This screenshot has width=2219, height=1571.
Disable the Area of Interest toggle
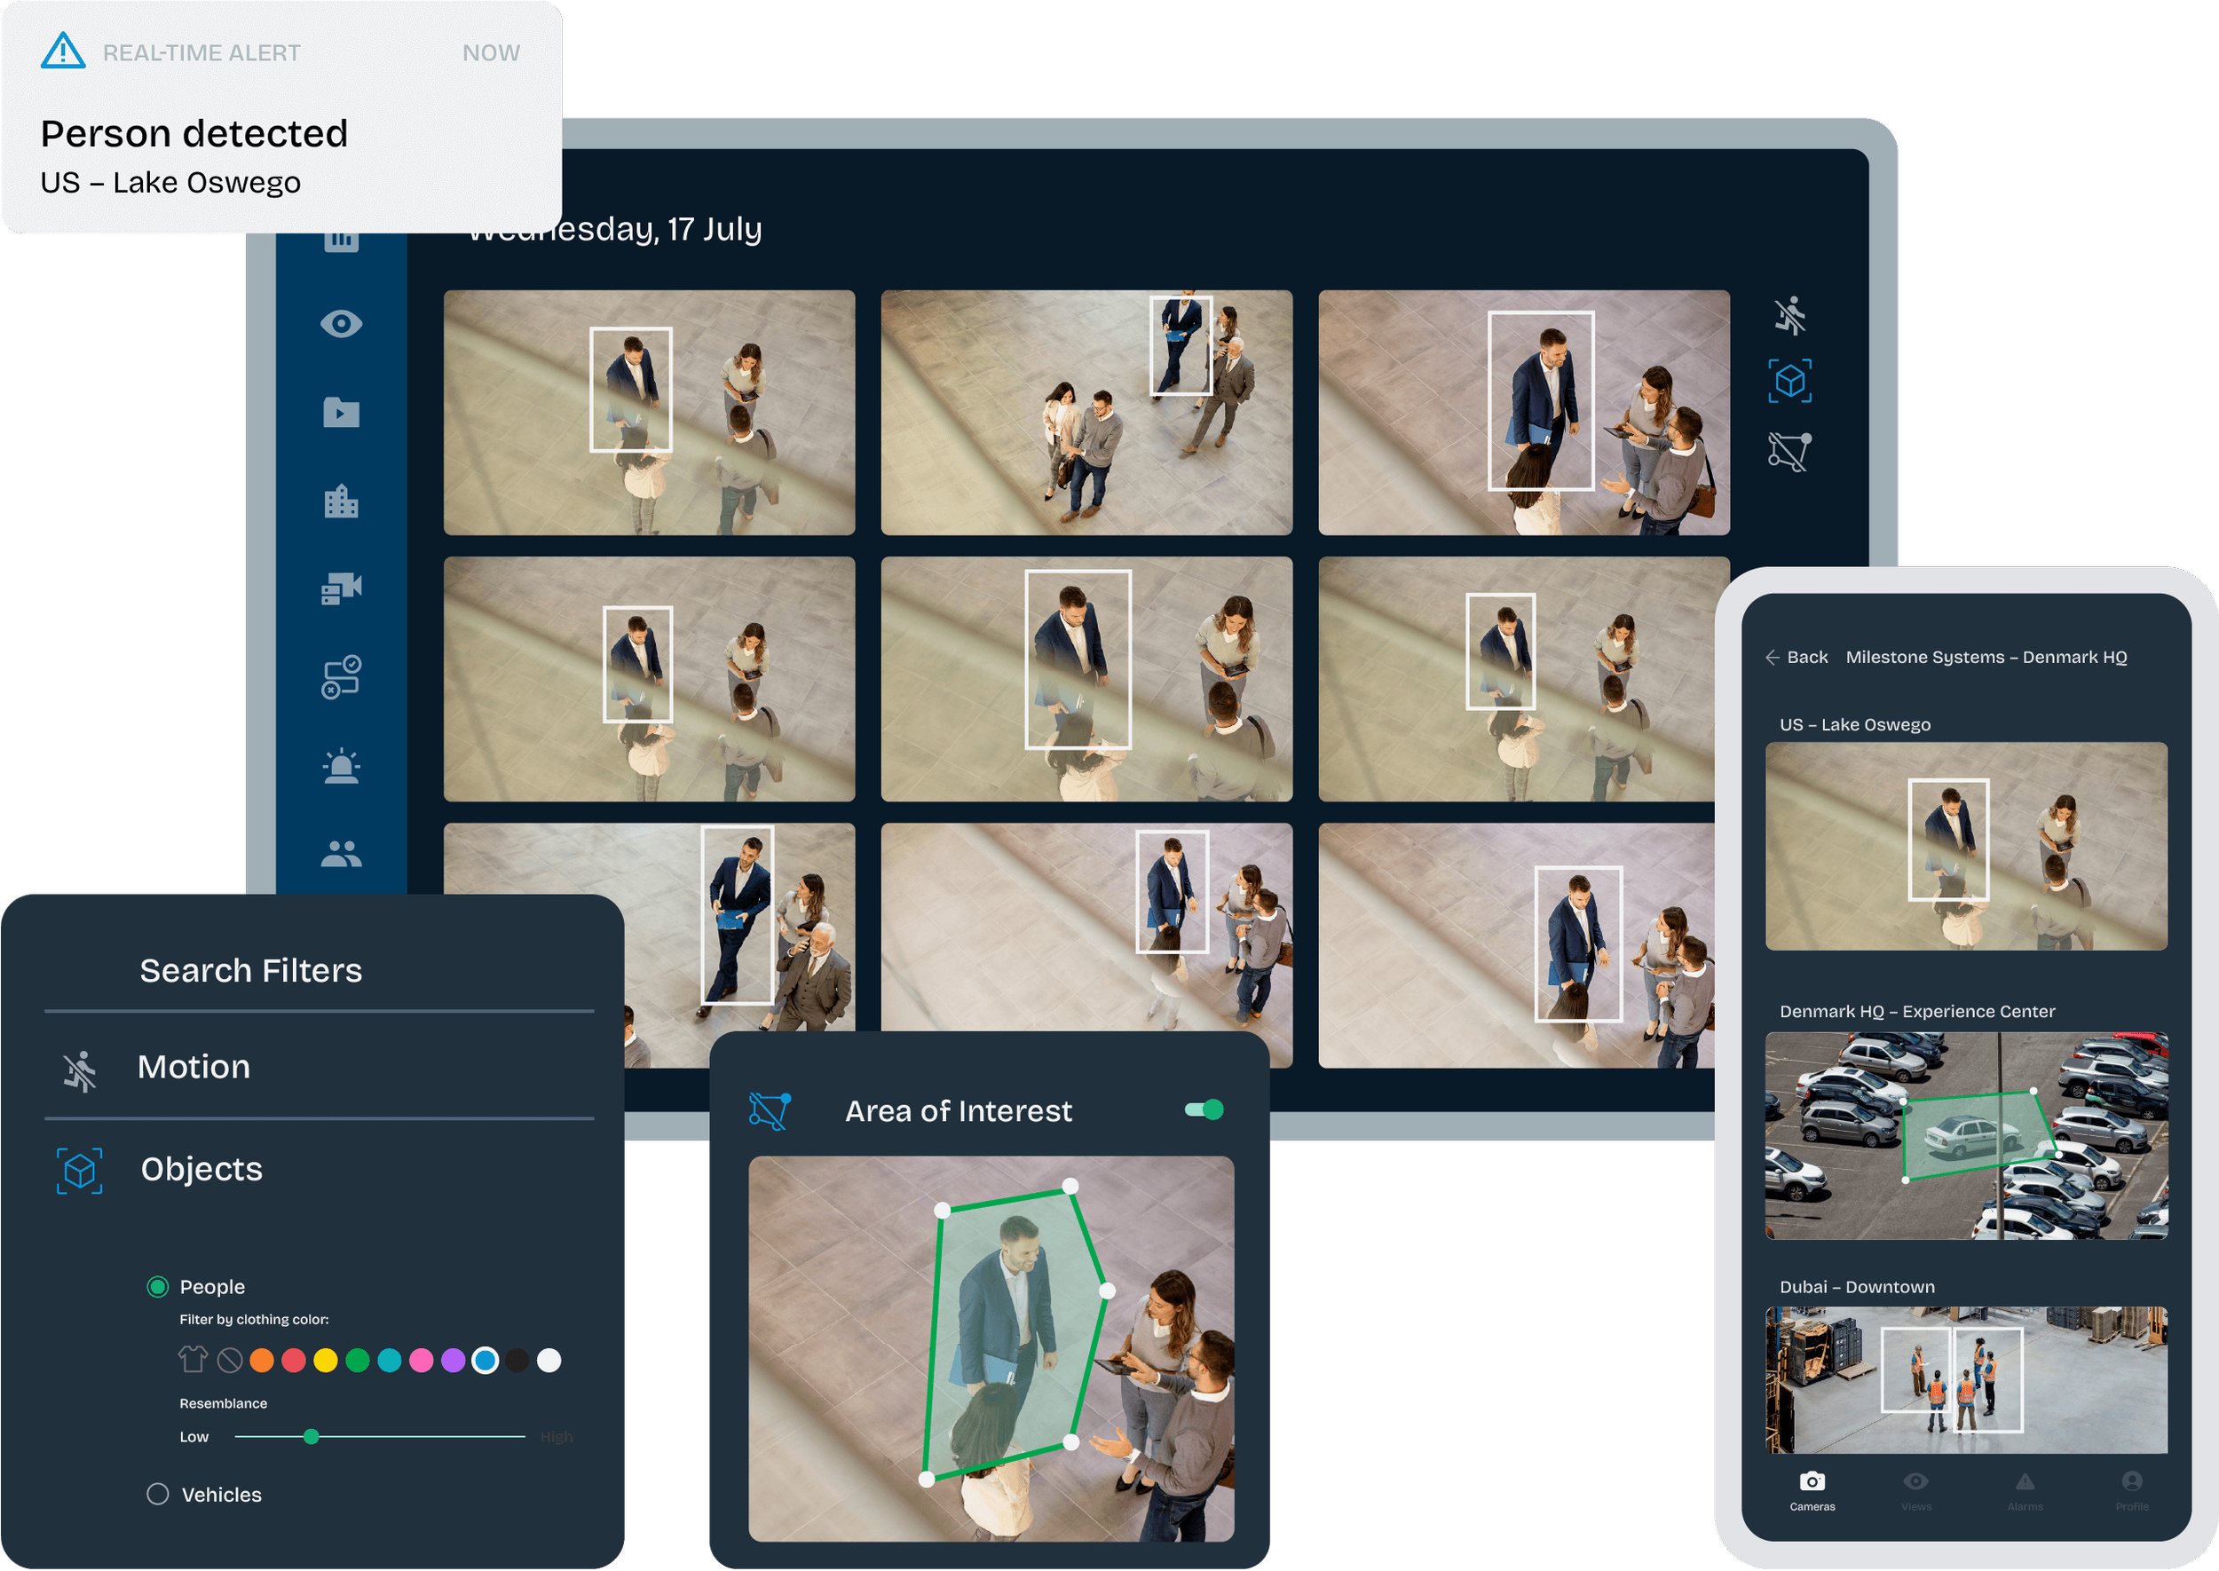click(x=1203, y=1109)
